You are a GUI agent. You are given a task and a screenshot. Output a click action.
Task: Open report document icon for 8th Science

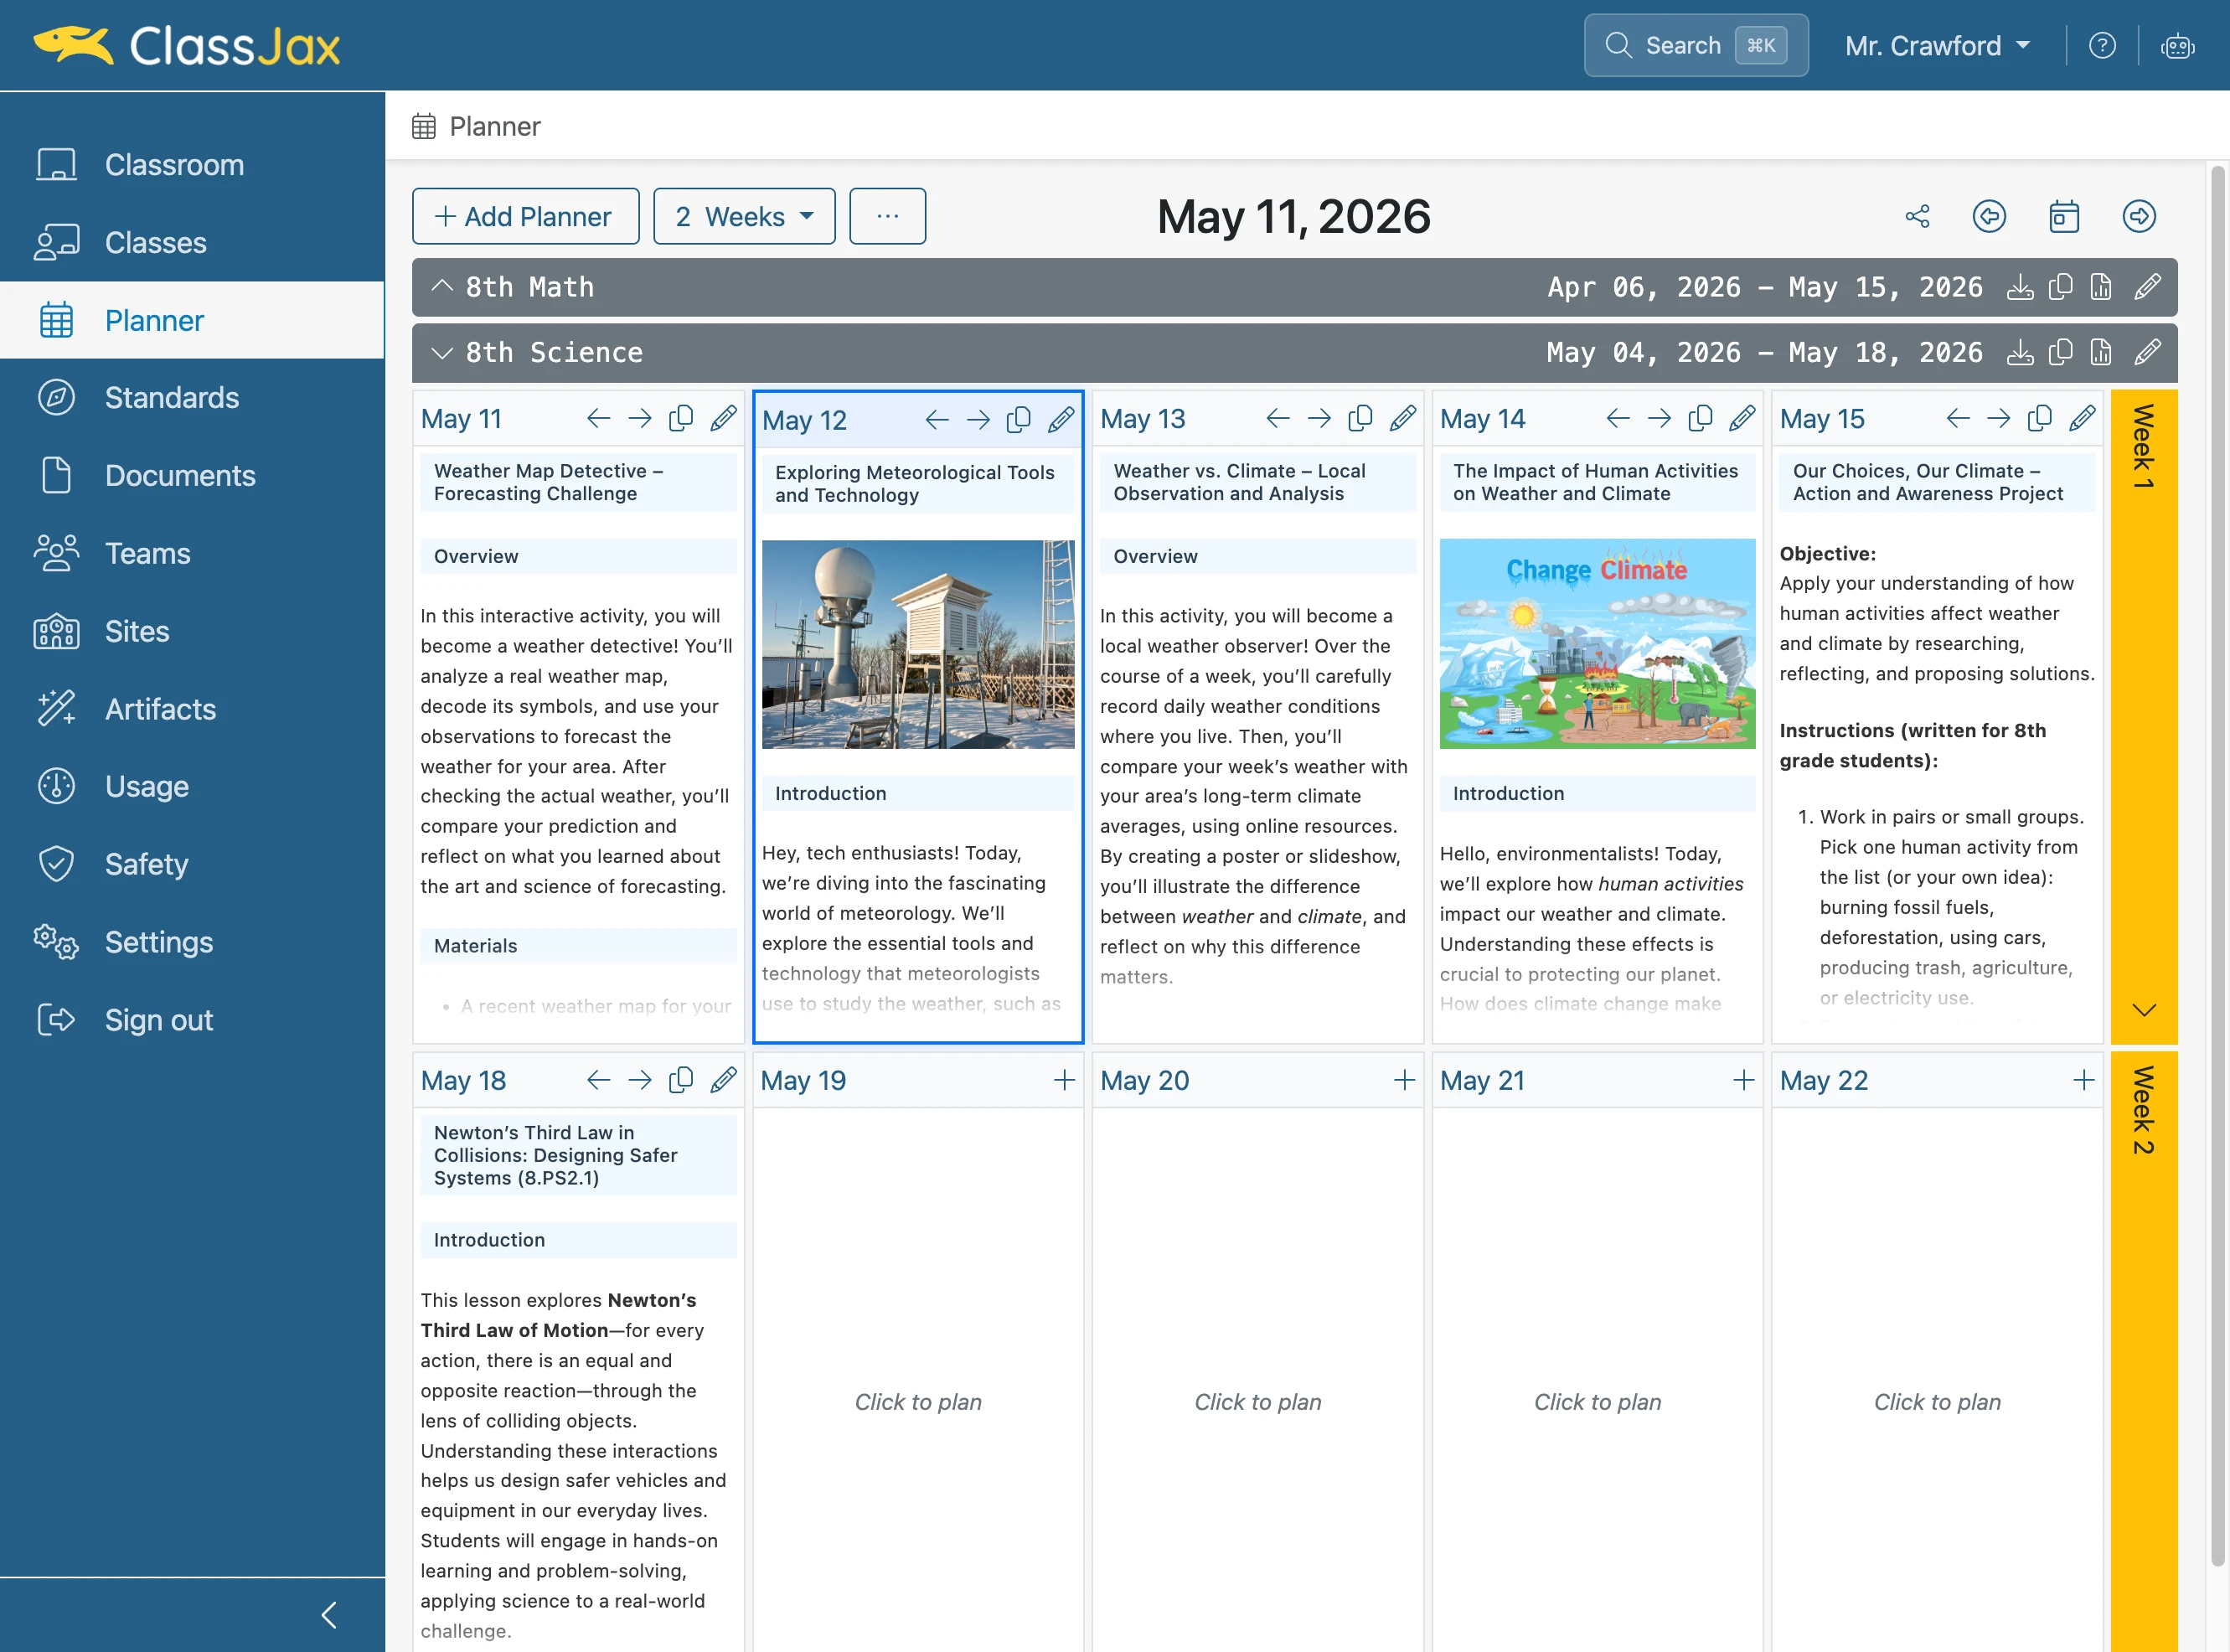2100,352
